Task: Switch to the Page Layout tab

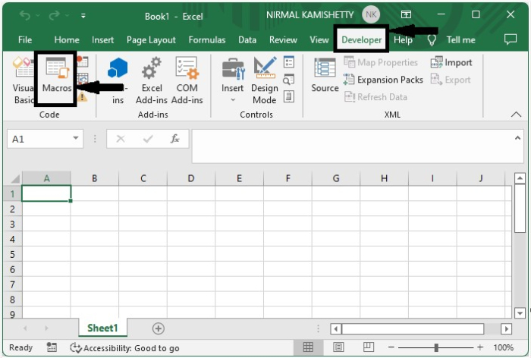Action: point(151,40)
